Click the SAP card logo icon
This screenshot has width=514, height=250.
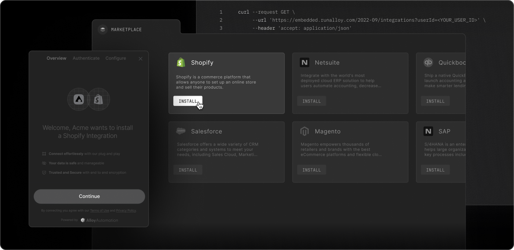pyautogui.click(x=428, y=131)
